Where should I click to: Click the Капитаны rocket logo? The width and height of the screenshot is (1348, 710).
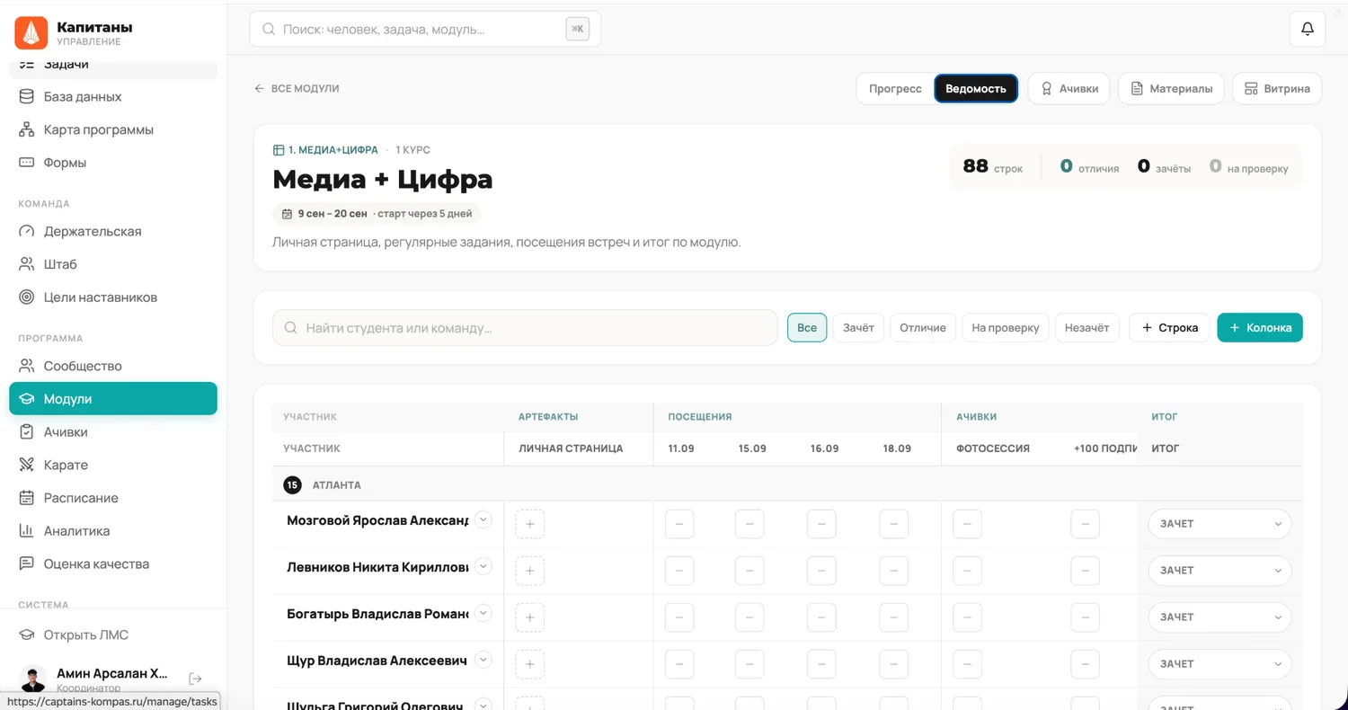pyautogui.click(x=31, y=33)
